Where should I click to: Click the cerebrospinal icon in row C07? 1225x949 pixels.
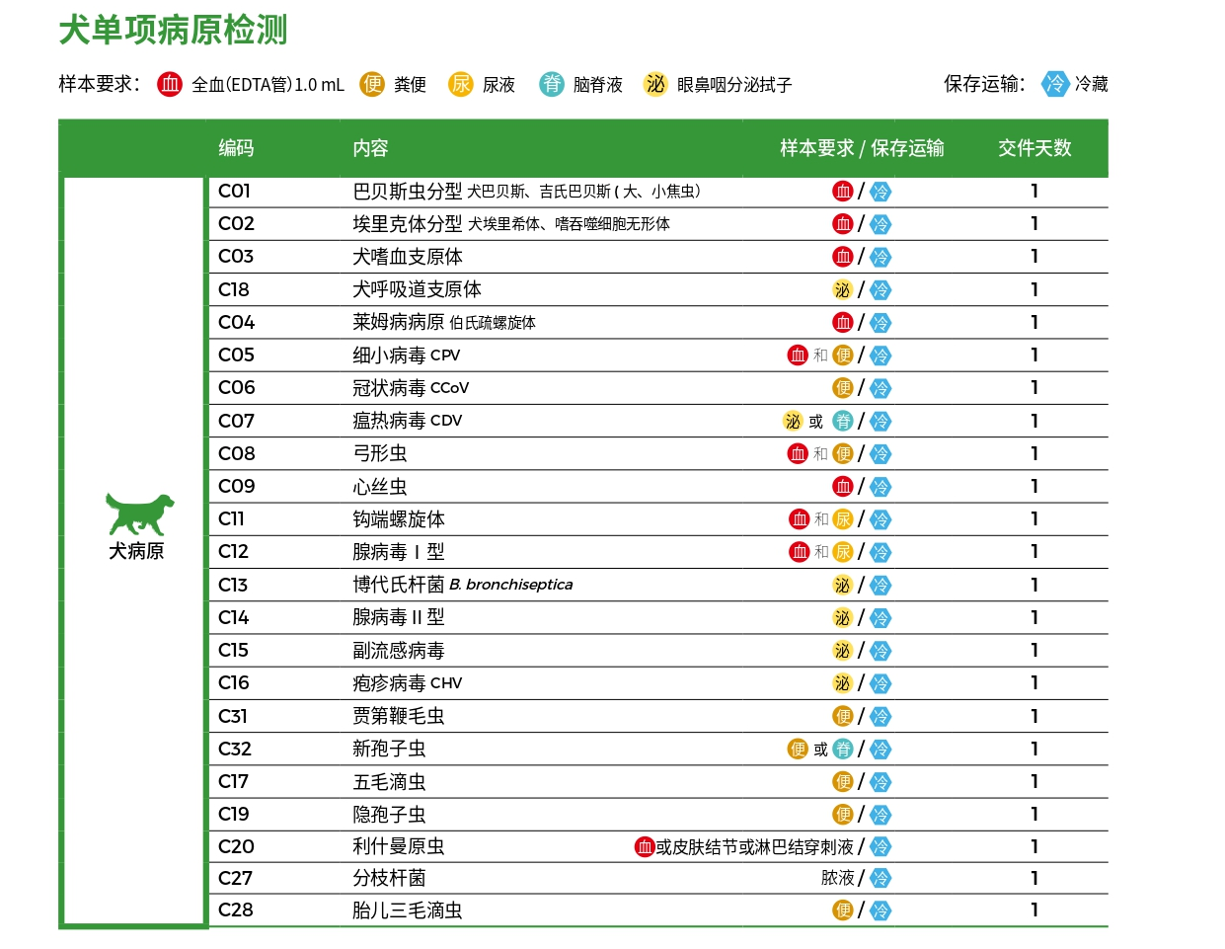point(842,422)
